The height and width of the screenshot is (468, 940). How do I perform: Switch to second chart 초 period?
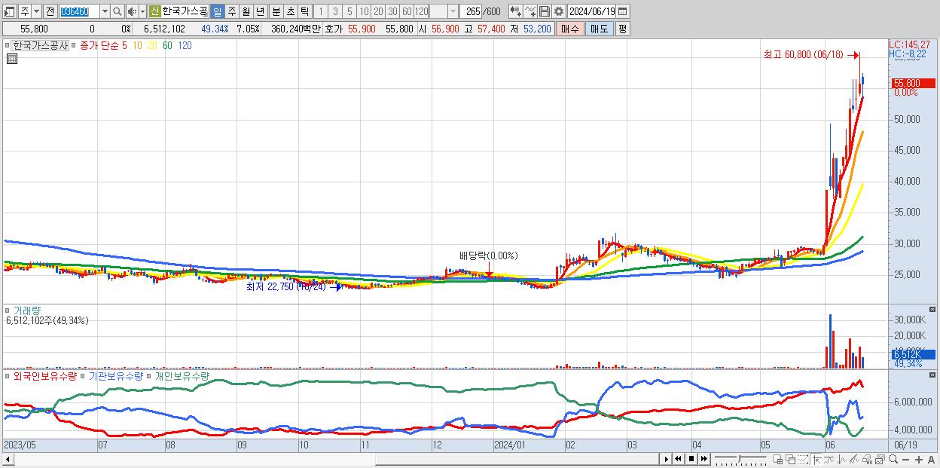(x=290, y=11)
